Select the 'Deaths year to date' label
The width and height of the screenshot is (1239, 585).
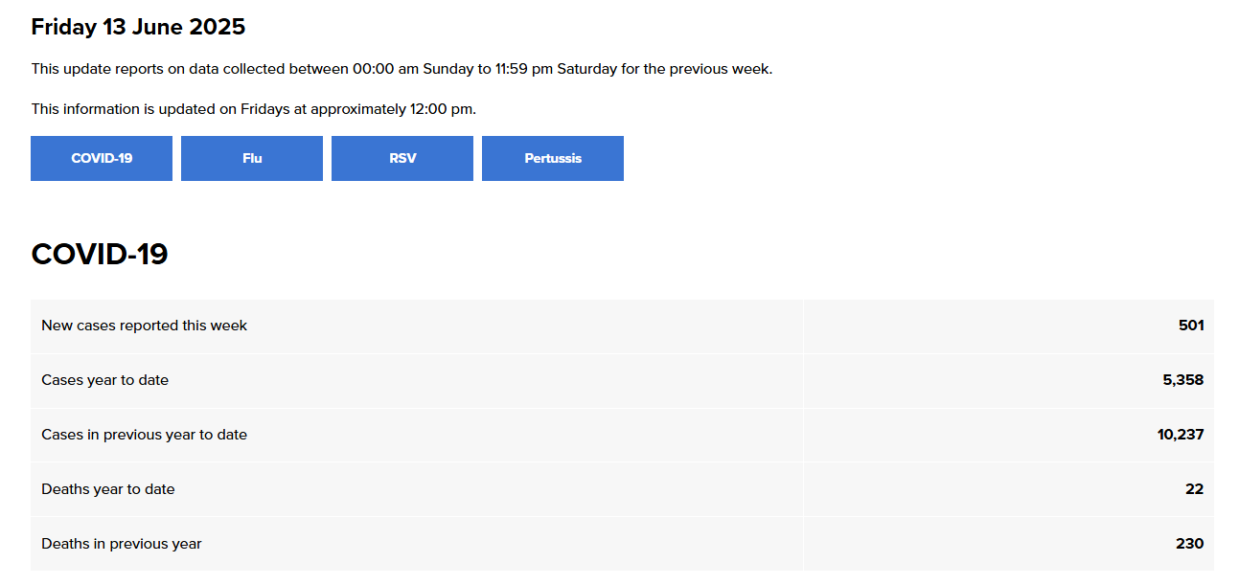107,489
